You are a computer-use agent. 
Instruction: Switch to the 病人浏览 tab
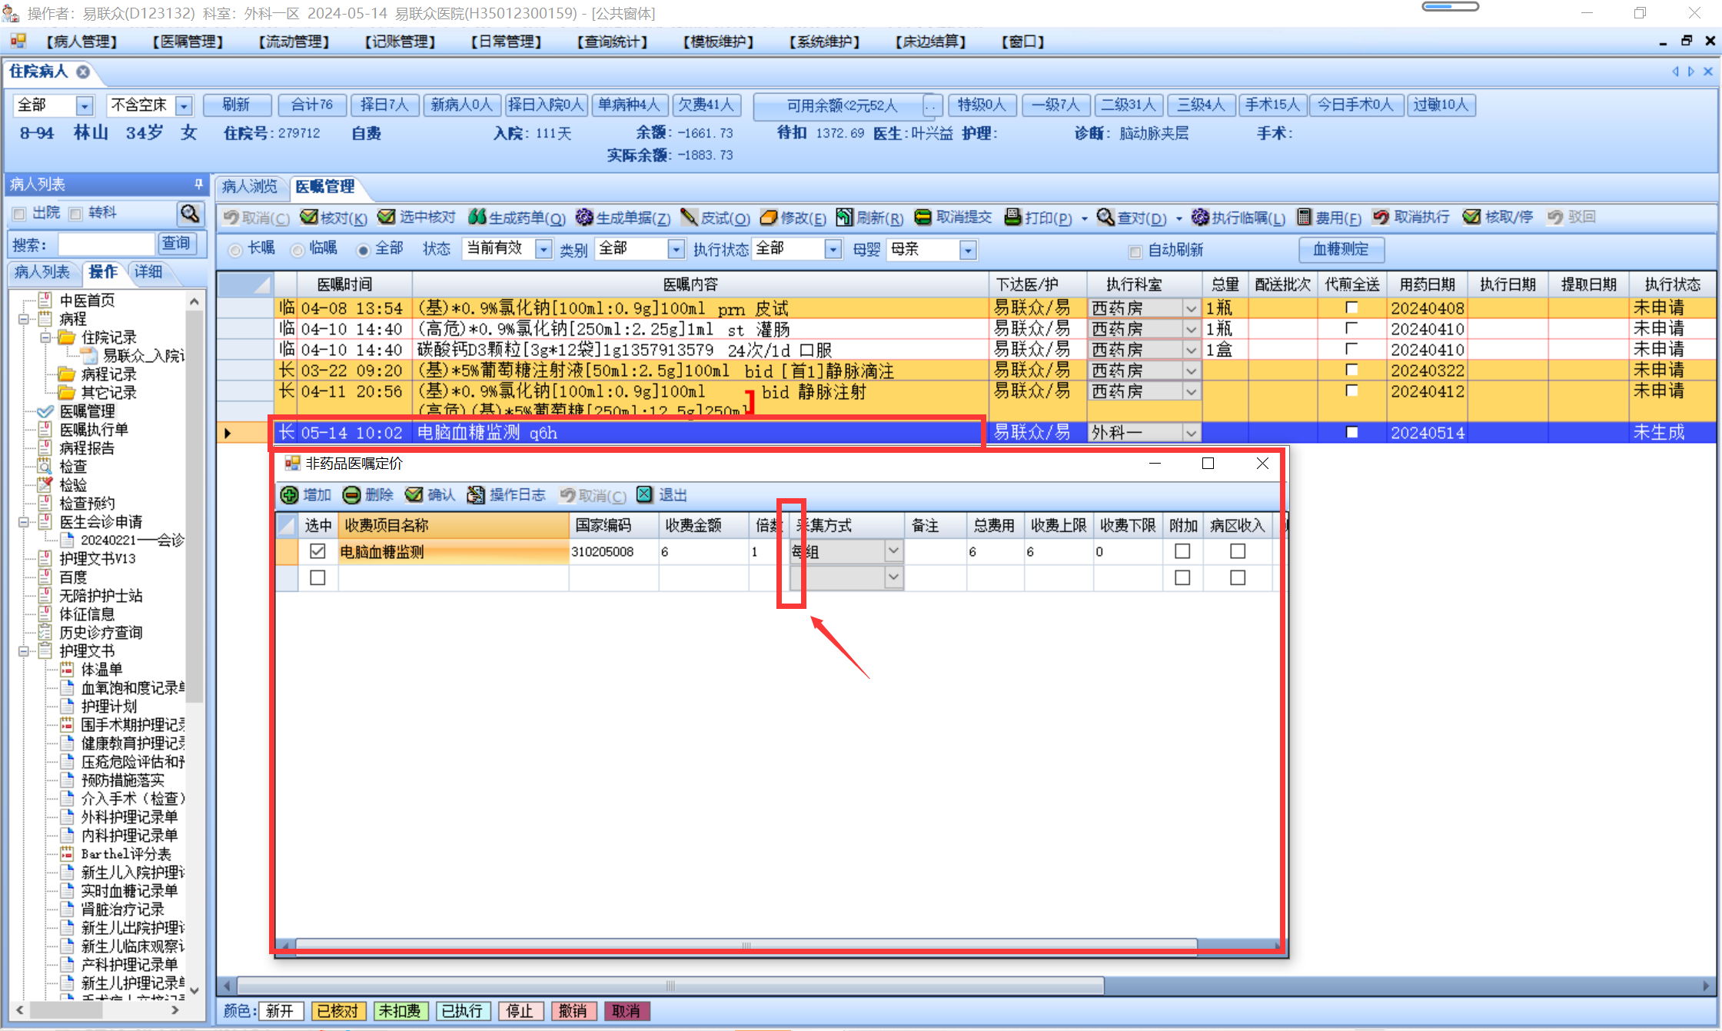point(249,187)
